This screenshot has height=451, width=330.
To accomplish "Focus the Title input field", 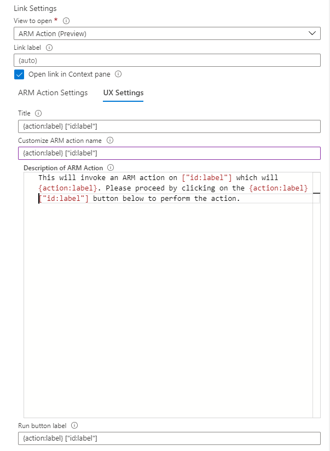I will (169, 126).
